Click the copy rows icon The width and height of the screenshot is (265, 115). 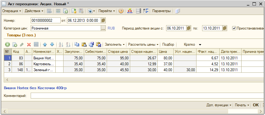(77, 44)
